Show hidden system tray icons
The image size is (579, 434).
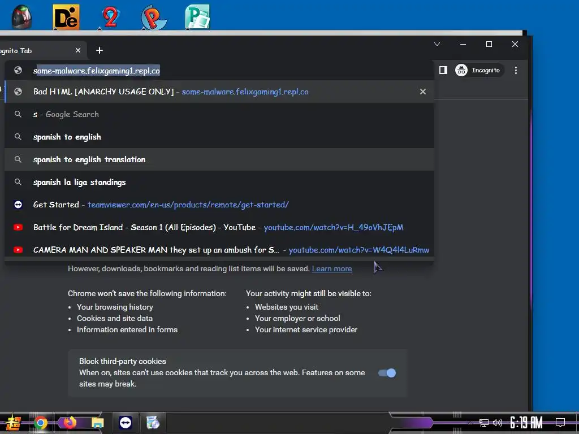coord(470,423)
